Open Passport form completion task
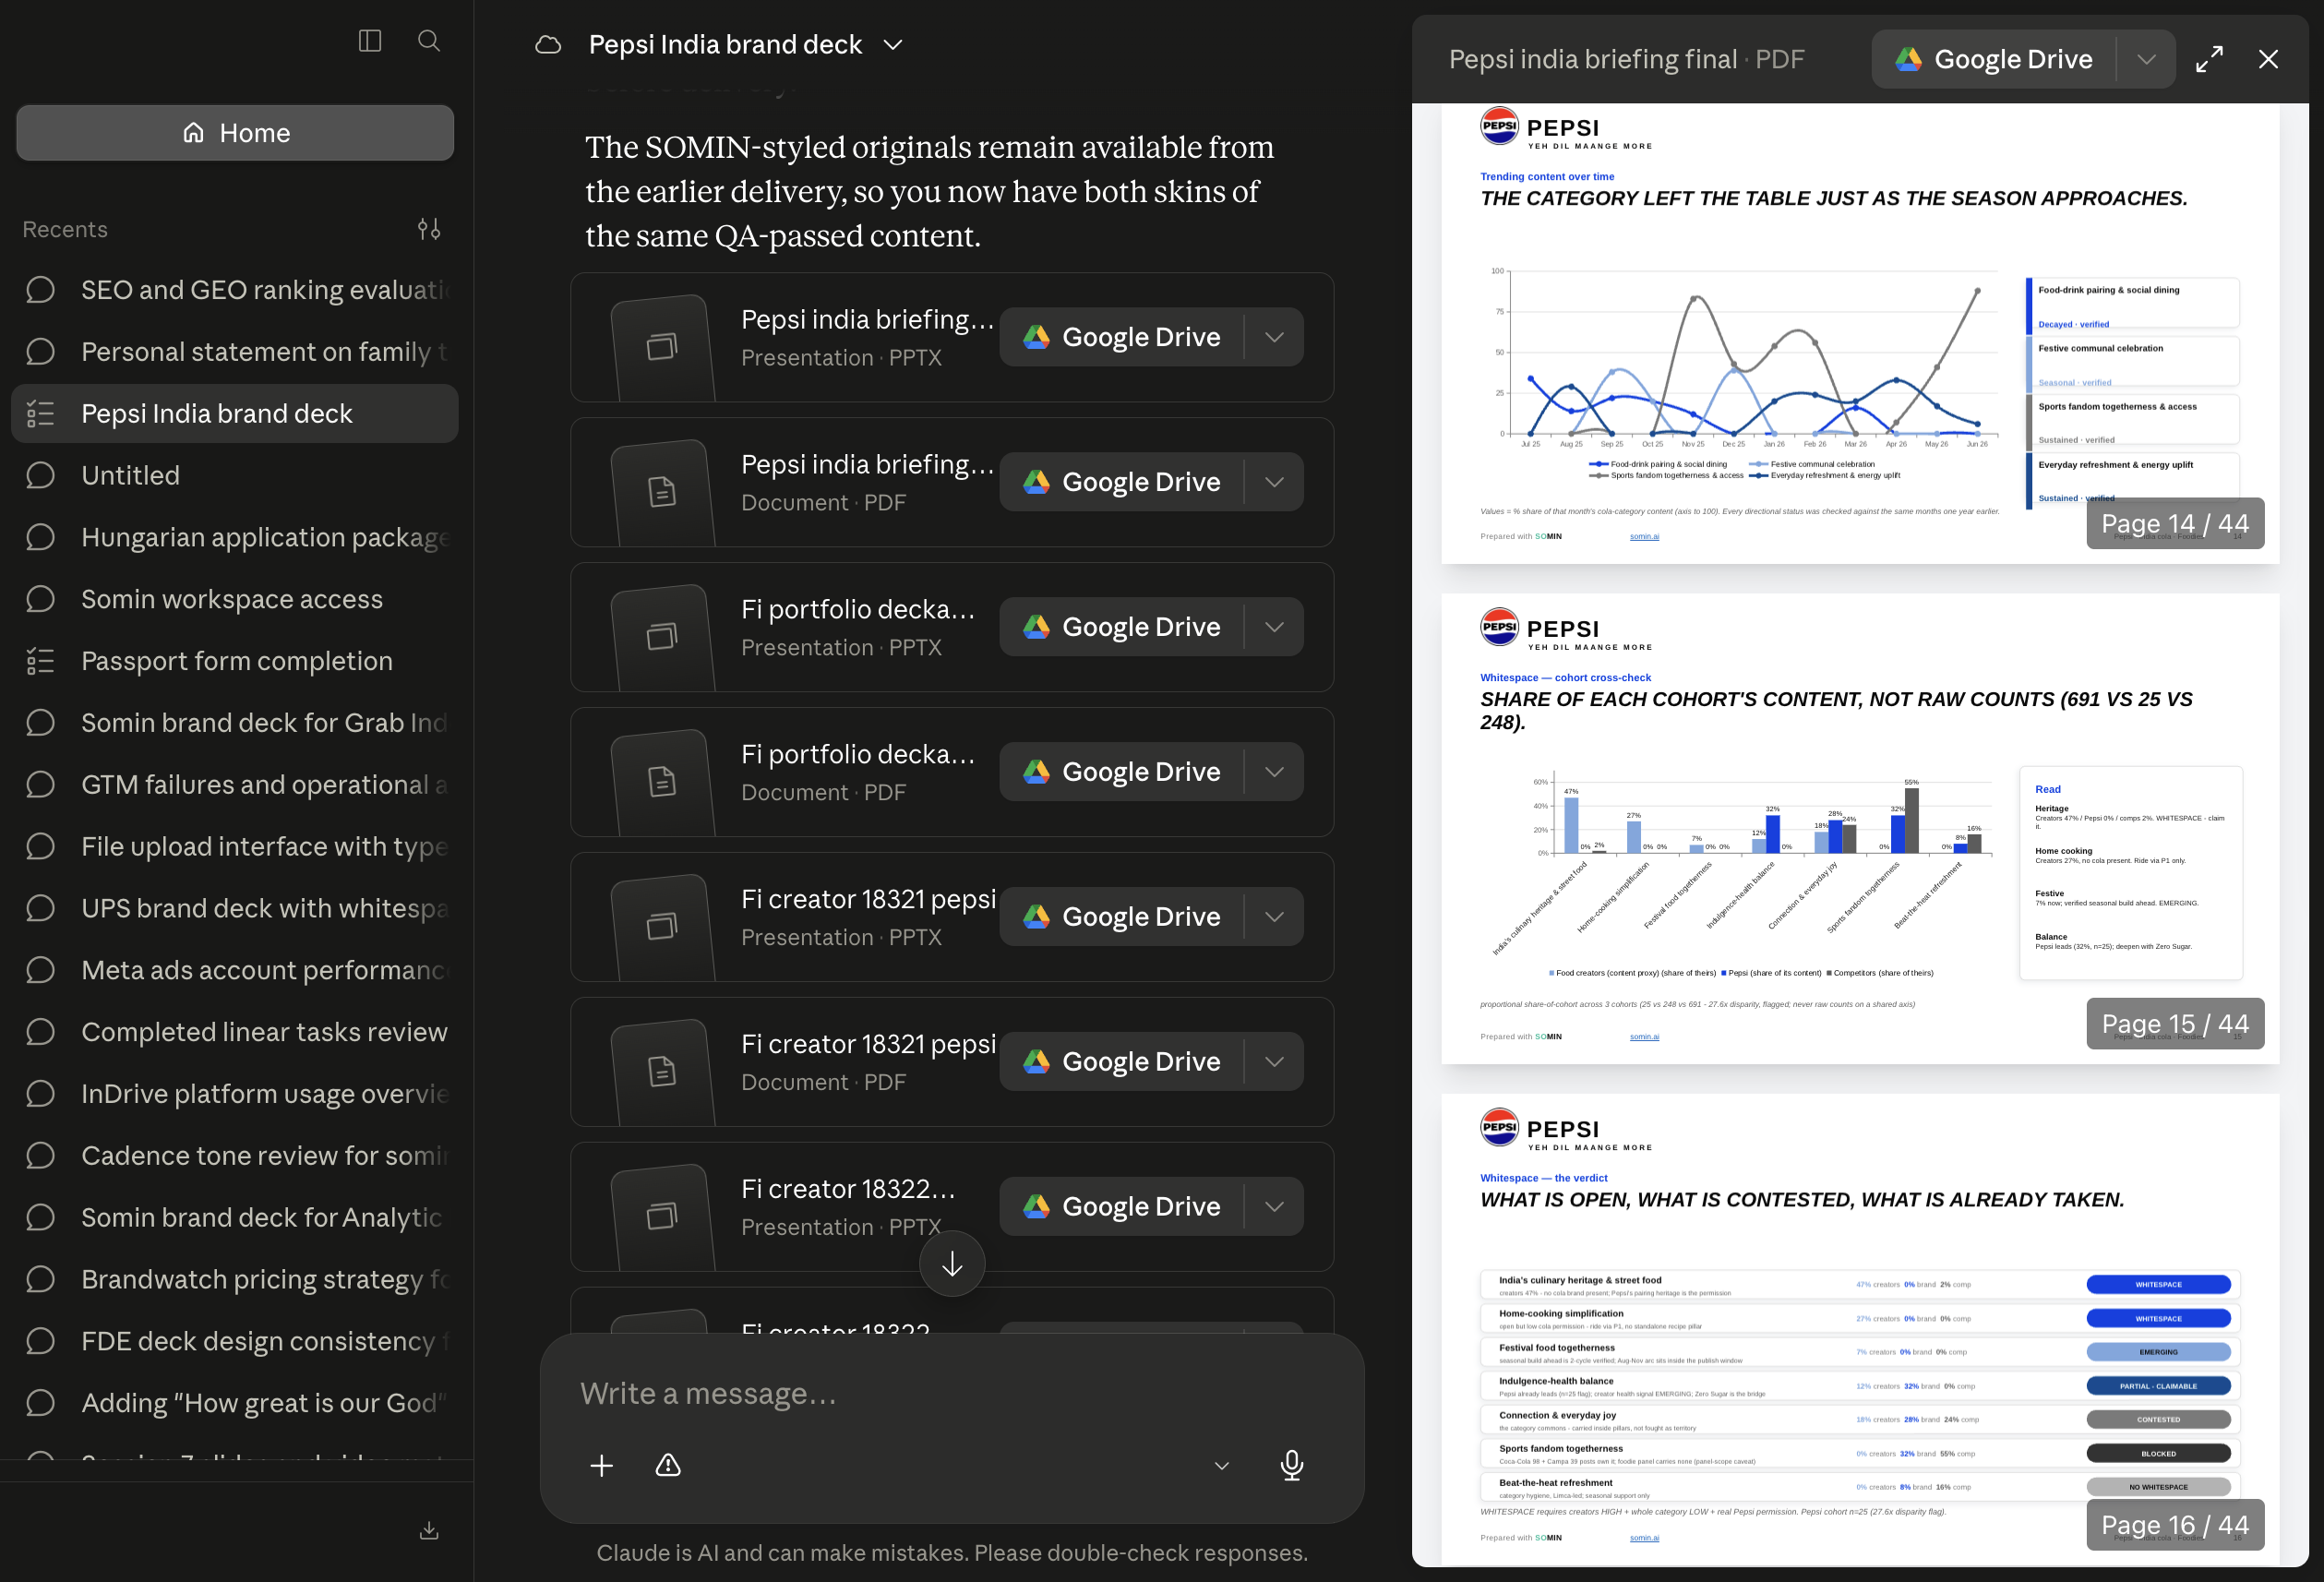Image resolution: width=2324 pixels, height=1582 pixels. pos(235,661)
